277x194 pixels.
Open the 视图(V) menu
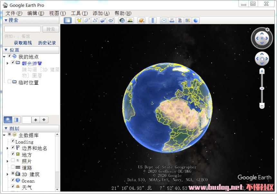pyautogui.click(x=57, y=13)
